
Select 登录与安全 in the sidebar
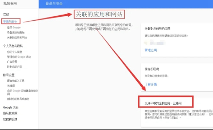[10, 22]
